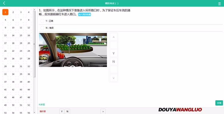Screen dimensions: 224x114
Task: Go to next question with > button
Action: tap(103, 111)
